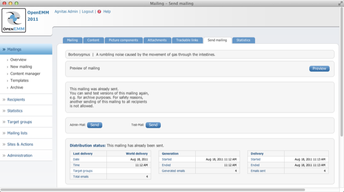Screen dimensions: 344x192
Task: Open the Help link
Action: (x=107, y=12)
